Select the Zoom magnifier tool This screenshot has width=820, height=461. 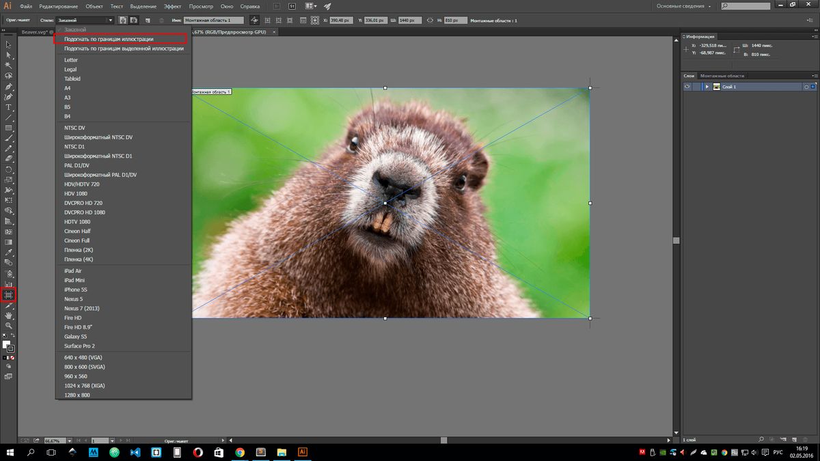coord(9,326)
